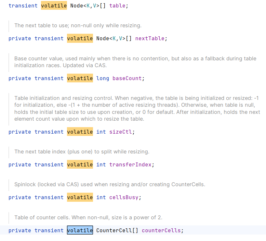Click the 'next table to use' doc comment
Image resolution: width=266 pixels, height=241 pixels.
pos(78,25)
